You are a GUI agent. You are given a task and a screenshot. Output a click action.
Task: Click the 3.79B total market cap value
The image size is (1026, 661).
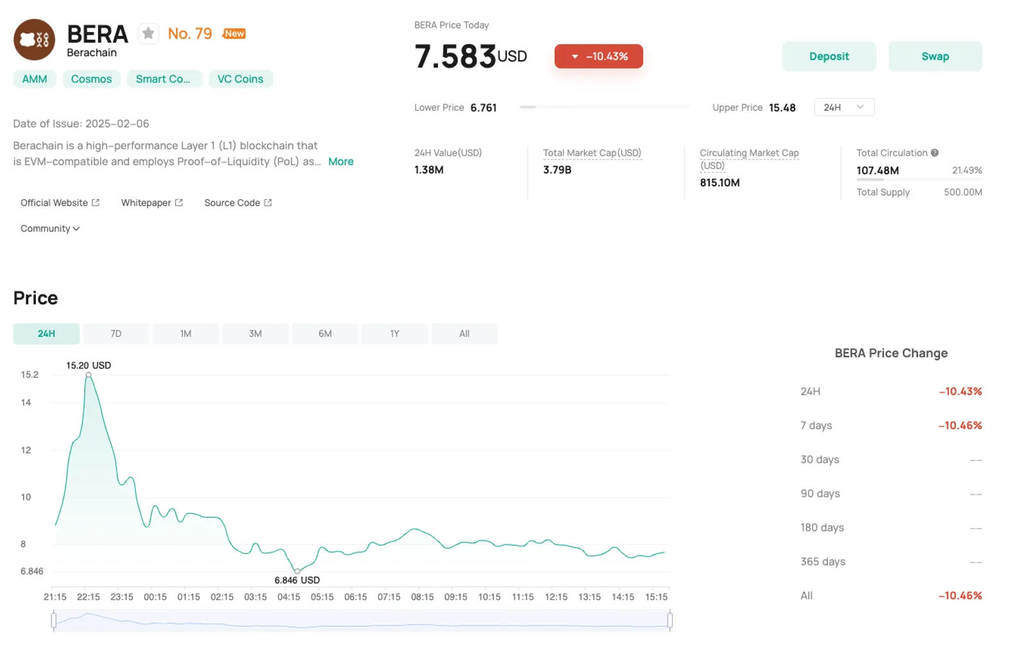coord(557,170)
